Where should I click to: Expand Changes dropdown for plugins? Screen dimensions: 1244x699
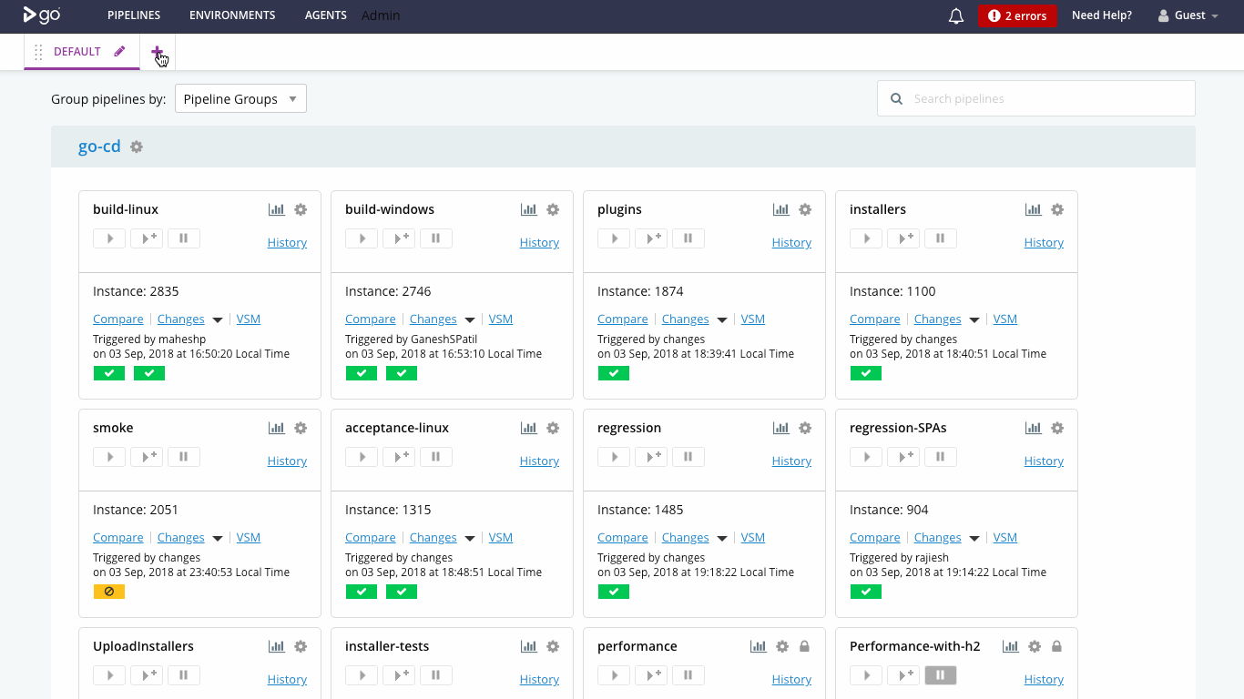pos(722,320)
